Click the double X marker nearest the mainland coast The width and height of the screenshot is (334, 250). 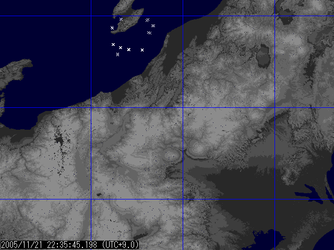(149, 33)
